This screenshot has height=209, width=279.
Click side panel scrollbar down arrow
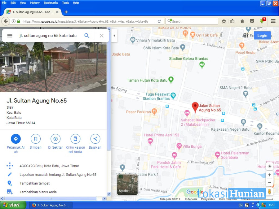tap(109, 194)
